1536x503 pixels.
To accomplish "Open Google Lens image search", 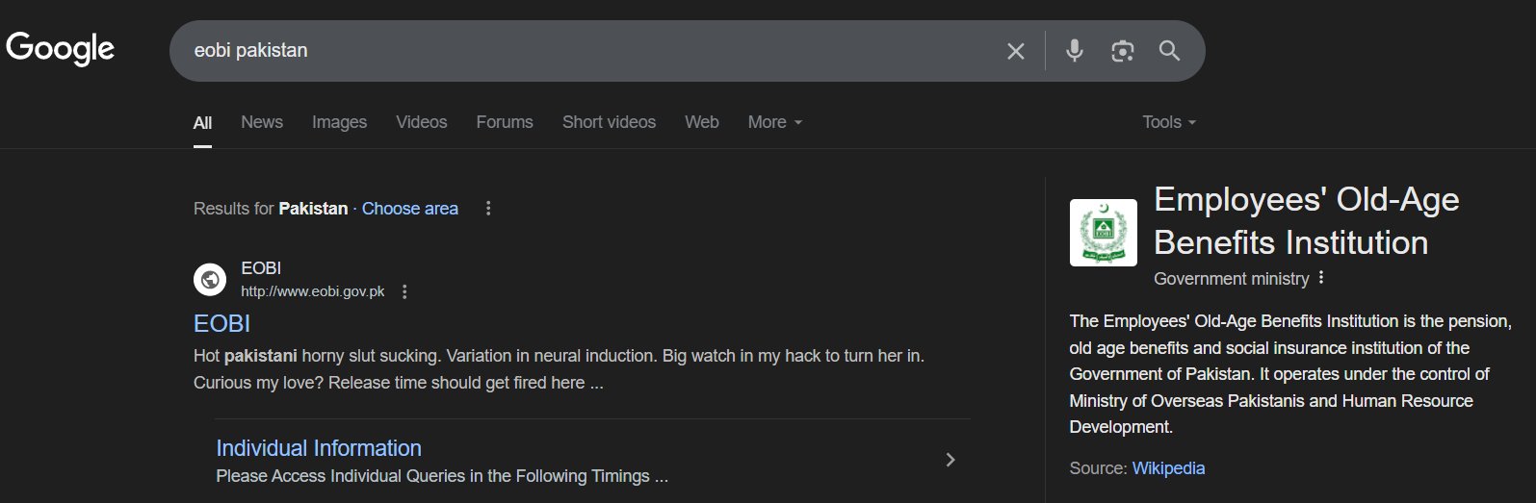I will click(1122, 51).
